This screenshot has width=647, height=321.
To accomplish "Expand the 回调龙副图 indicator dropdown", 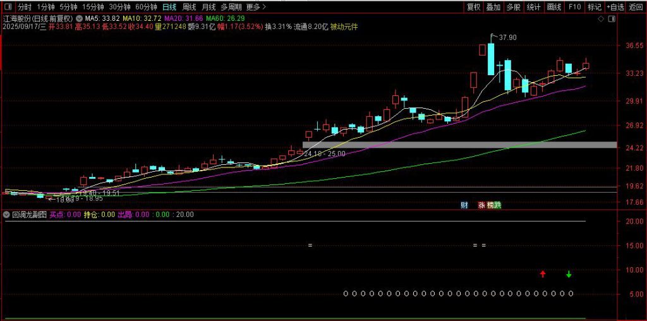I will pyautogui.click(x=6, y=214).
